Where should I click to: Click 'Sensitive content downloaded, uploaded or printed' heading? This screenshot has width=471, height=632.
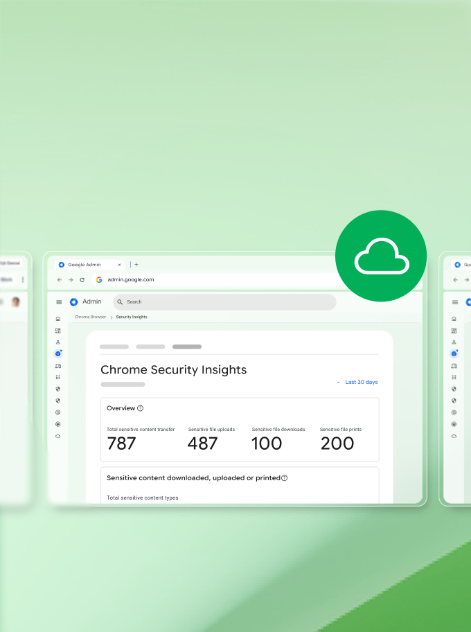[193, 478]
